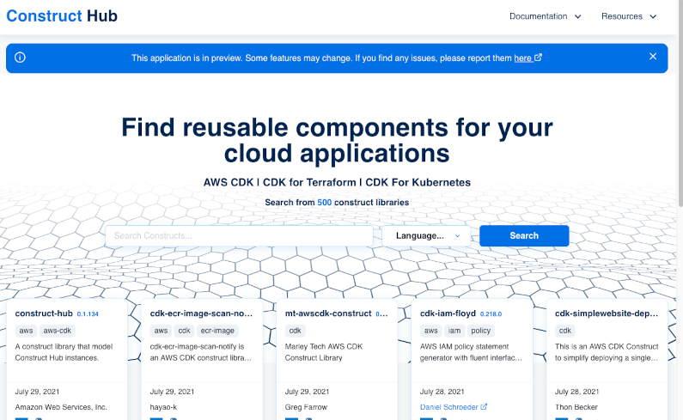Click 'July 28, 2021' date on cdk-iam-floyd card
The width and height of the screenshot is (683, 420).
tap(442, 392)
